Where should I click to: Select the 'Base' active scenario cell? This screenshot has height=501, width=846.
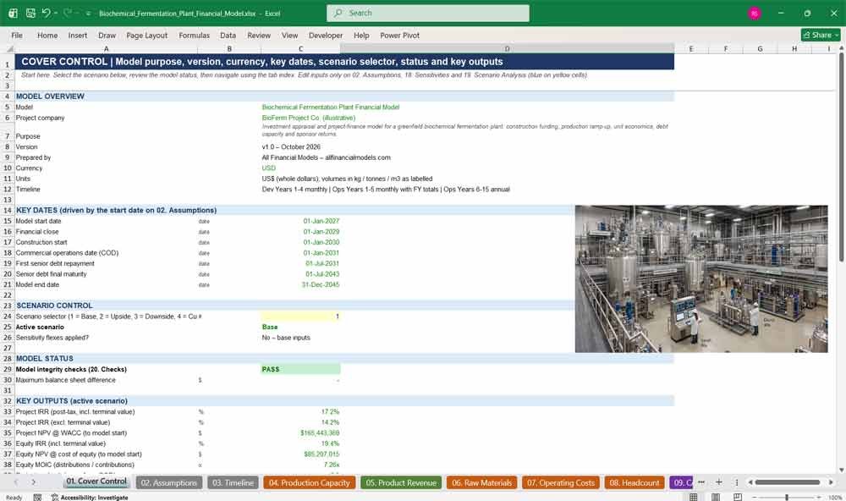(301, 328)
